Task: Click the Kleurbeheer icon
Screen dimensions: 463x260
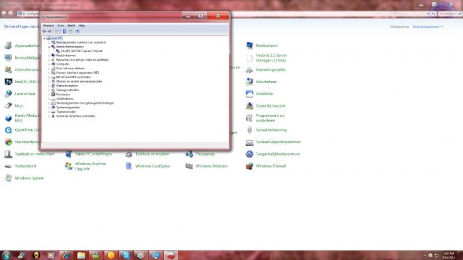Action: [249, 82]
